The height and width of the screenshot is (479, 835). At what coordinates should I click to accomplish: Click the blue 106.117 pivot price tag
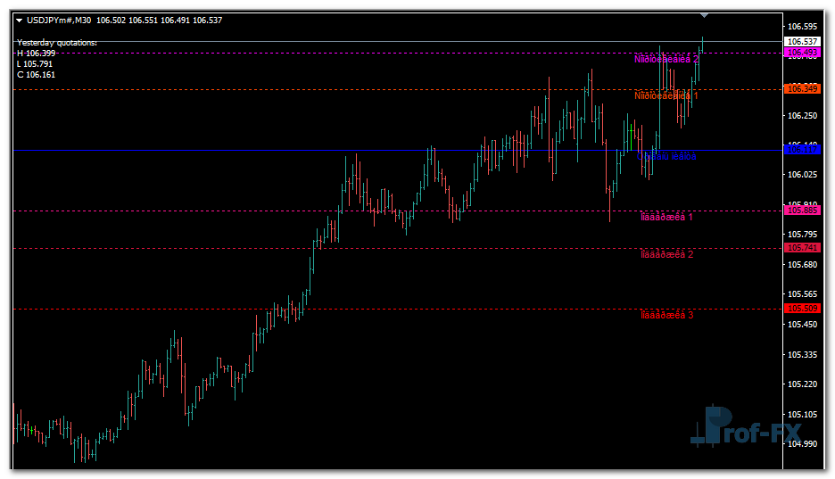pyautogui.click(x=802, y=150)
